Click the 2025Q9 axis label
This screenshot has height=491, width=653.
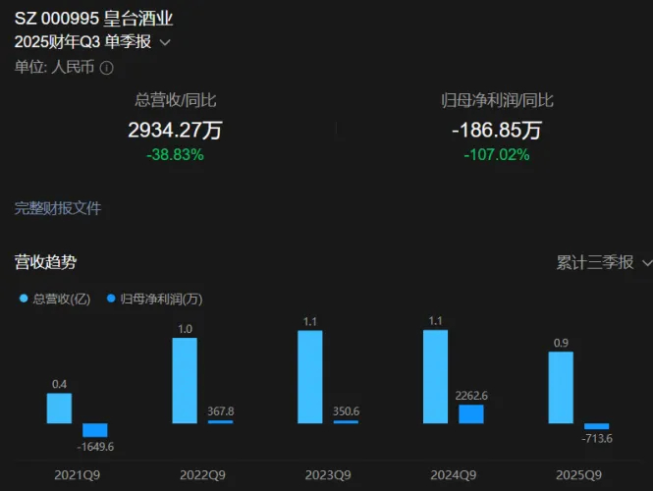(x=579, y=475)
